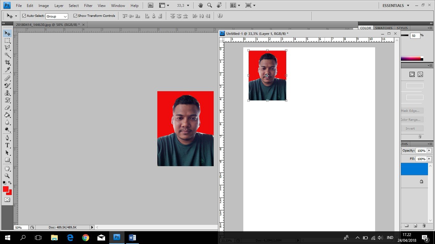Click the red foreground color swatch

[6, 189]
